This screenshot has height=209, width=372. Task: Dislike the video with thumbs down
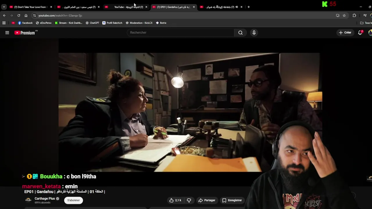[189, 200]
